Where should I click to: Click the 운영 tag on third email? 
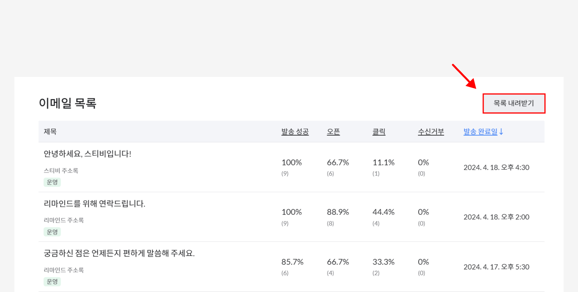tap(52, 282)
